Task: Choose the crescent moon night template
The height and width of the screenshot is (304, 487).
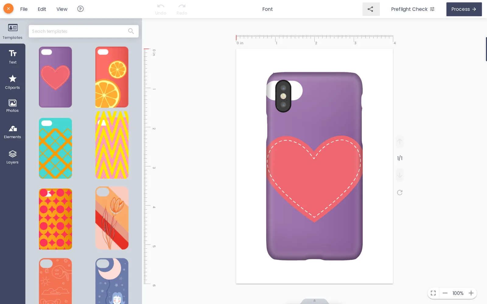Action: point(112,281)
